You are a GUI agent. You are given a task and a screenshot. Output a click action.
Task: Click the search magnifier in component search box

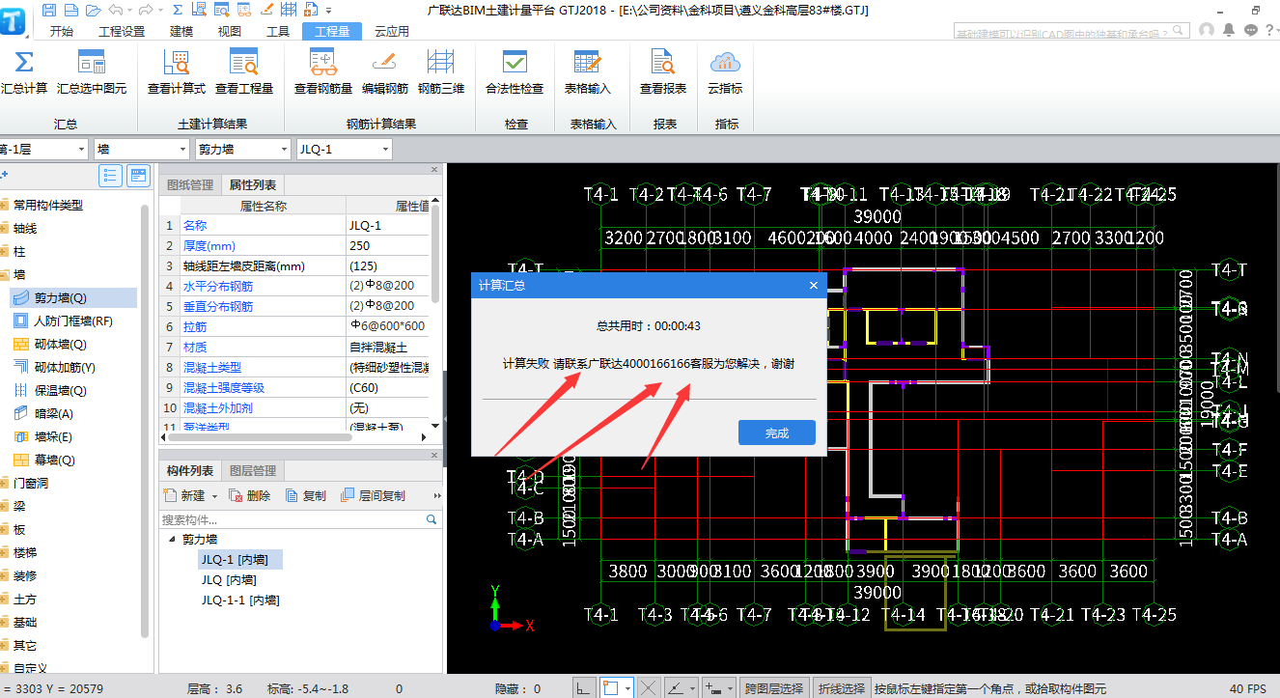pyautogui.click(x=432, y=519)
